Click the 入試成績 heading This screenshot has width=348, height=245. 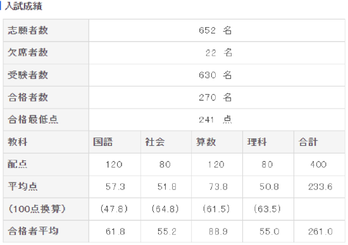[23, 6]
